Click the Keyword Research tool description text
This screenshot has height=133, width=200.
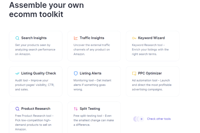click(150, 49)
